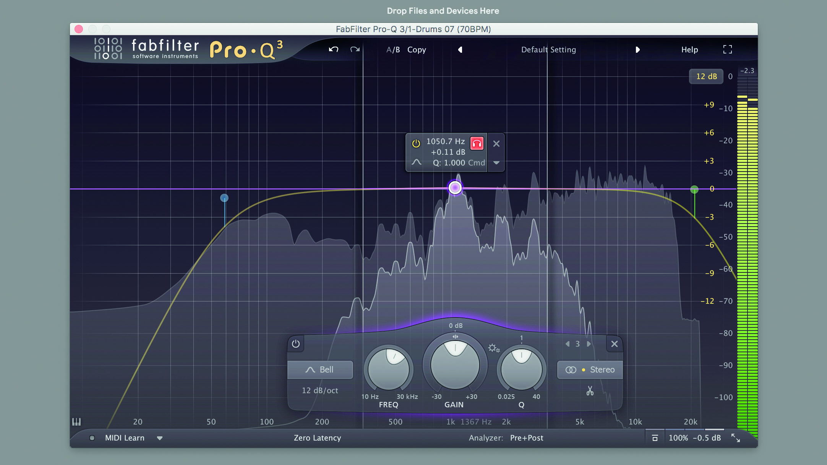Close plugin window with red button
Viewport: 827px width, 465px height.
point(79,29)
